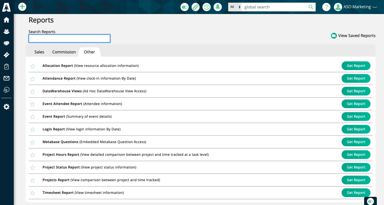Get Report for Attendance Report
The image size is (384, 205).
356,79
